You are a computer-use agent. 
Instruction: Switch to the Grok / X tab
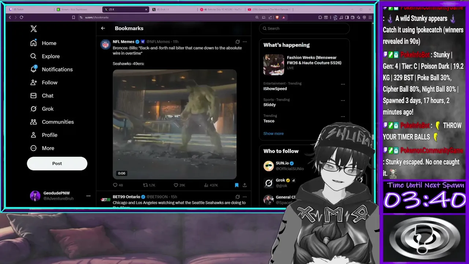(x=174, y=10)
